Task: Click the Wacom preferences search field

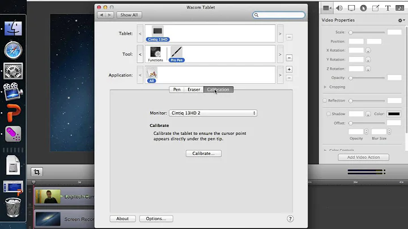Action: [x=279, y=15]
